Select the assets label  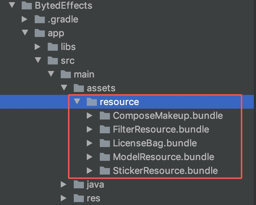click(101, 88)
